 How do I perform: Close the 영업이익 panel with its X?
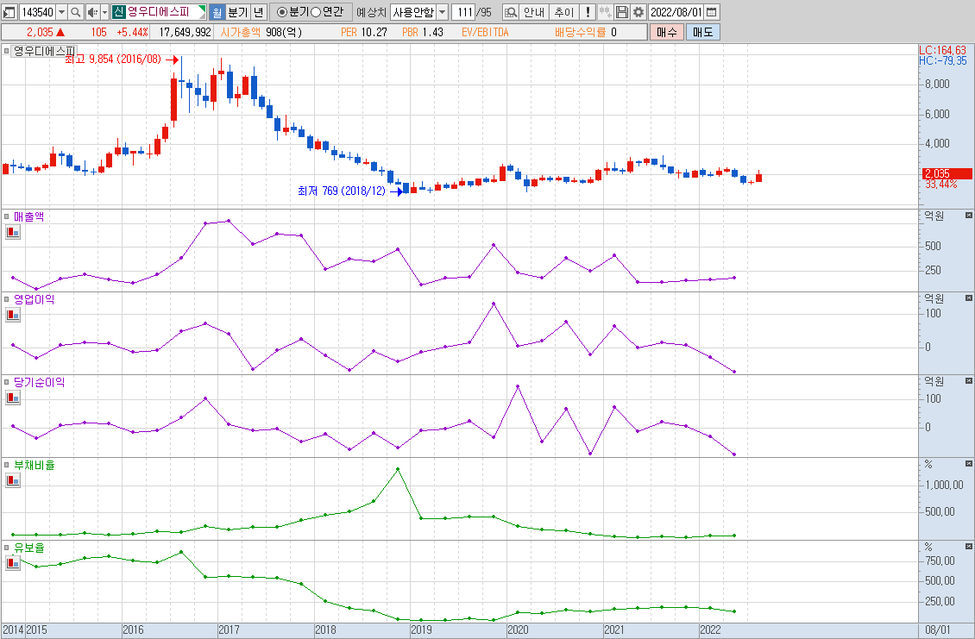(969, 298)
